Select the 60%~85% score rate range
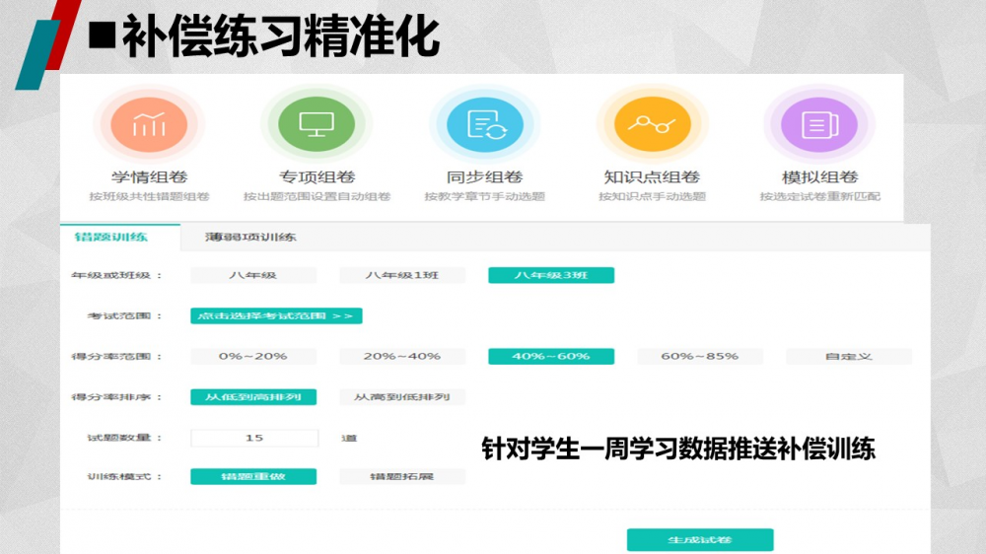The image size is (986, 554). (x=700, y=356)
